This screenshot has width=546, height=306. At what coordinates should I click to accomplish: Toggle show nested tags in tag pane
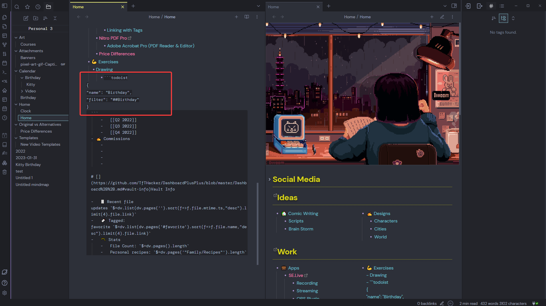[503, 18]
